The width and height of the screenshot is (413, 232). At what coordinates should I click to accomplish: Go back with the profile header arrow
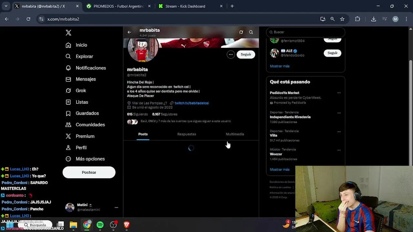pyautogui.click(x=129, y=32)
